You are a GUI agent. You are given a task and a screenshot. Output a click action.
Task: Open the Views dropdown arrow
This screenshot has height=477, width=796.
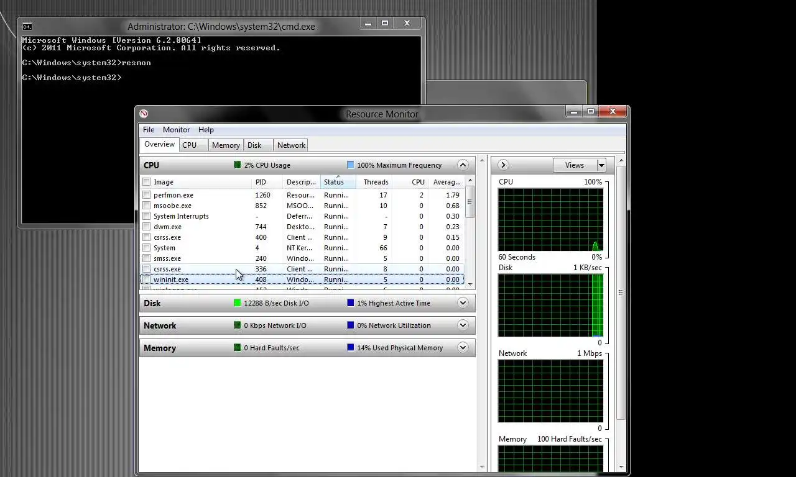pyautogui.click(x=601, y=165)
